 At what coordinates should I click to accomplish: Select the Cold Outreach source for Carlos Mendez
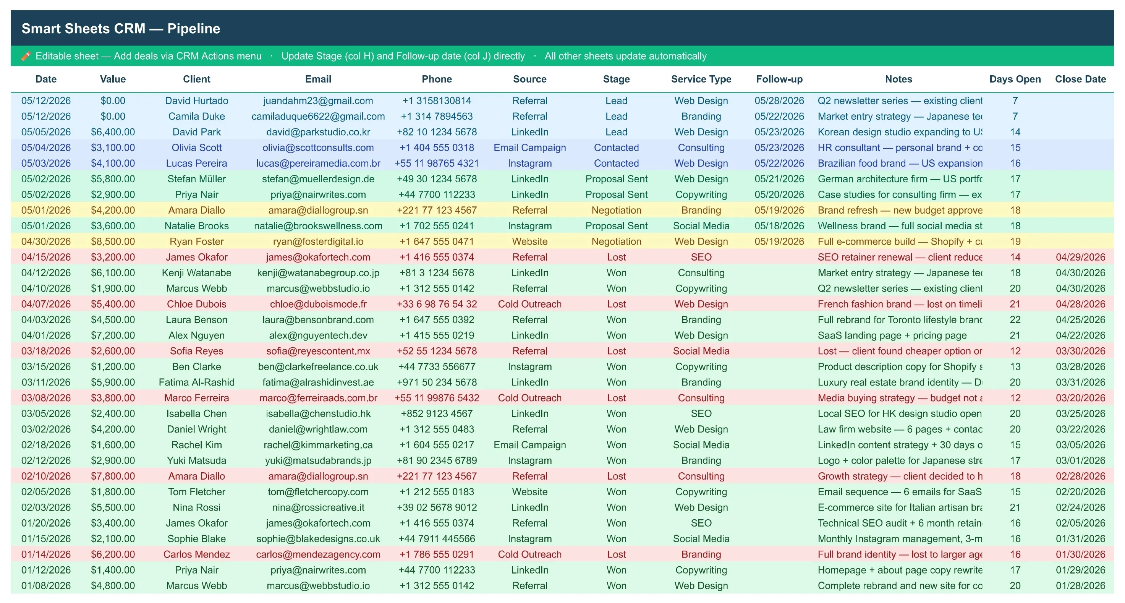click(530, 554)
